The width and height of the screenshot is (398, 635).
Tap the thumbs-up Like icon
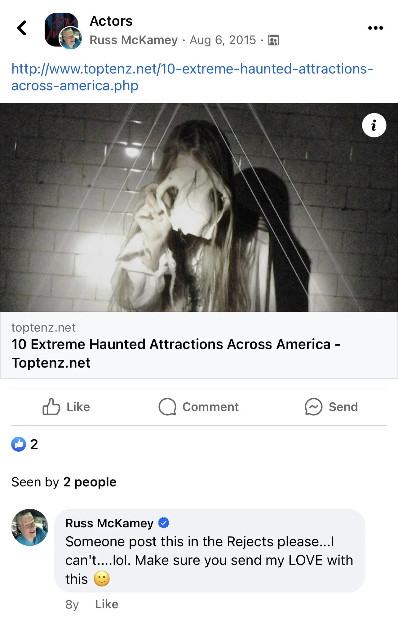(x=51, y=406)
